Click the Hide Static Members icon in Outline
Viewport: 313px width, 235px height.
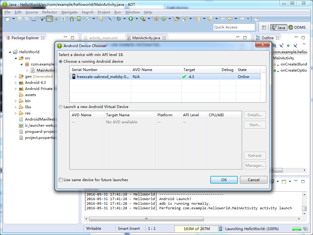282,46
